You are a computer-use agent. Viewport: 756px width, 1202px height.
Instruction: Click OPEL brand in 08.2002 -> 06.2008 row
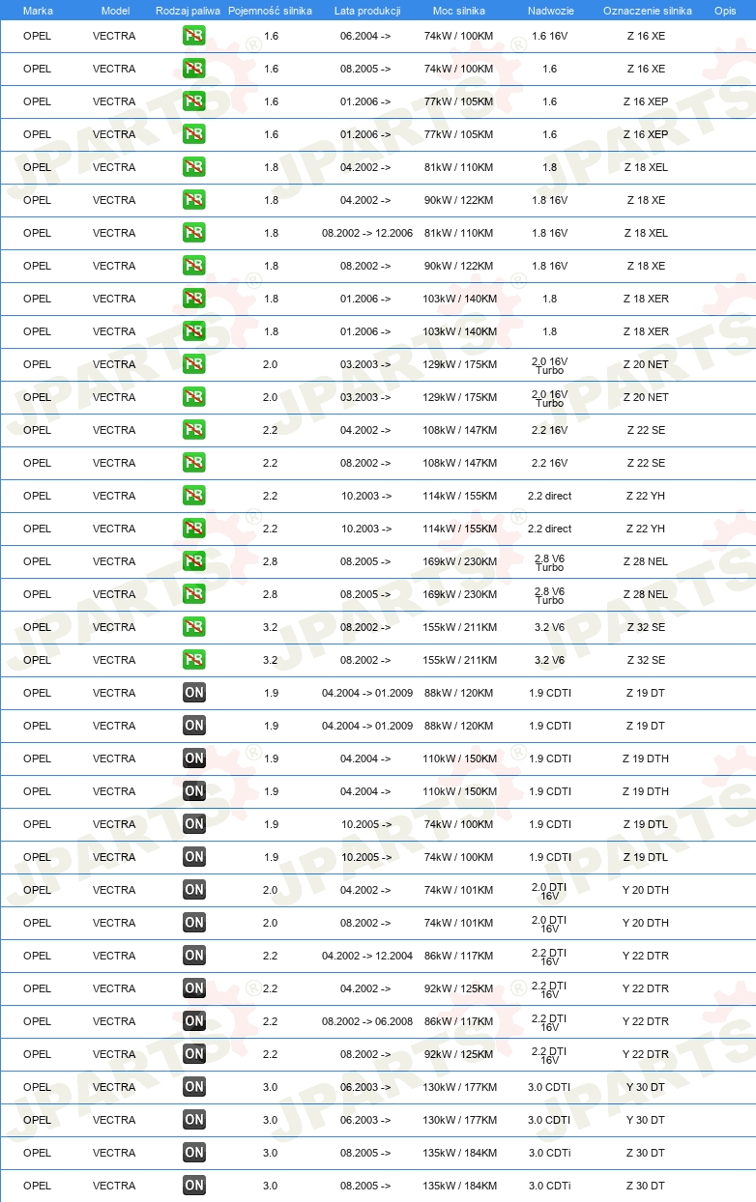point(37,1021)
